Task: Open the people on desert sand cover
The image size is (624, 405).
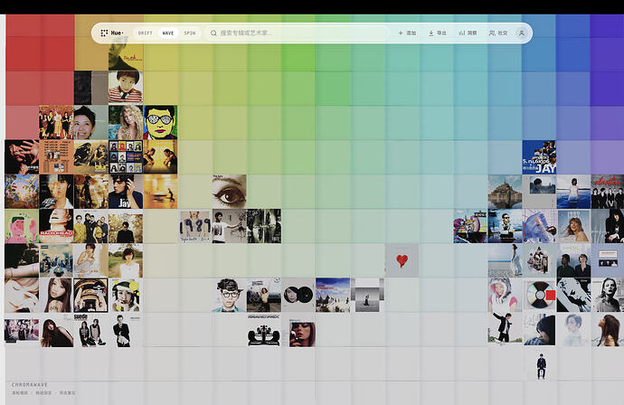Action: point(333,296)
